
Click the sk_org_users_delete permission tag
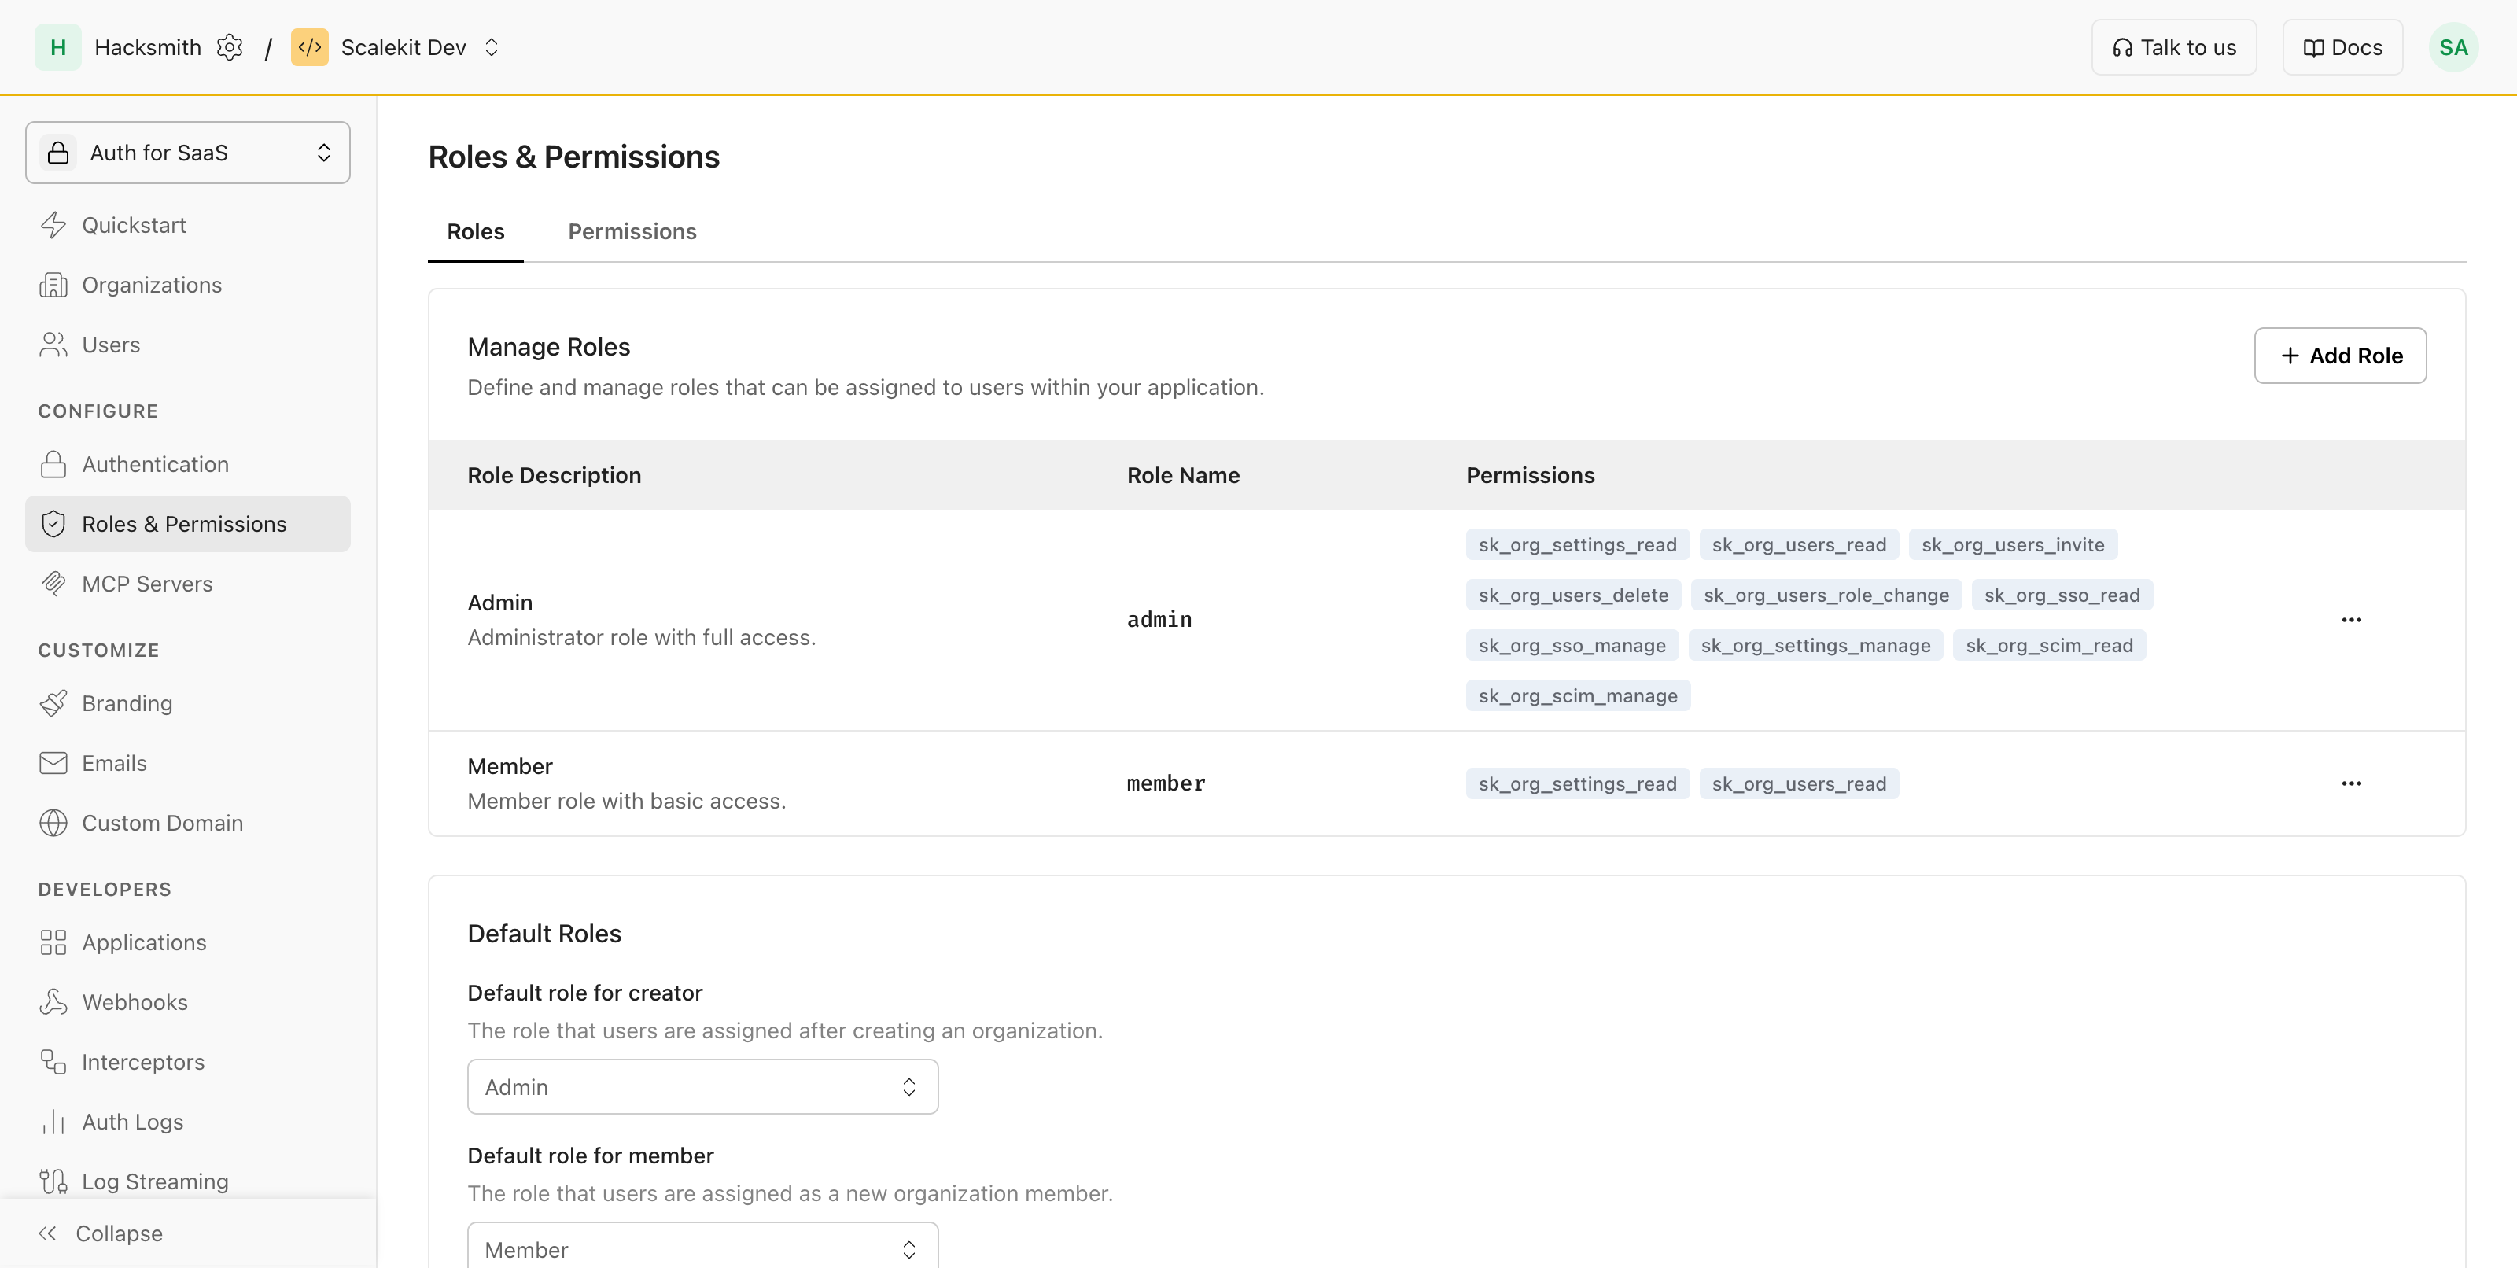pyautogui.click(x=1573, y=595)
